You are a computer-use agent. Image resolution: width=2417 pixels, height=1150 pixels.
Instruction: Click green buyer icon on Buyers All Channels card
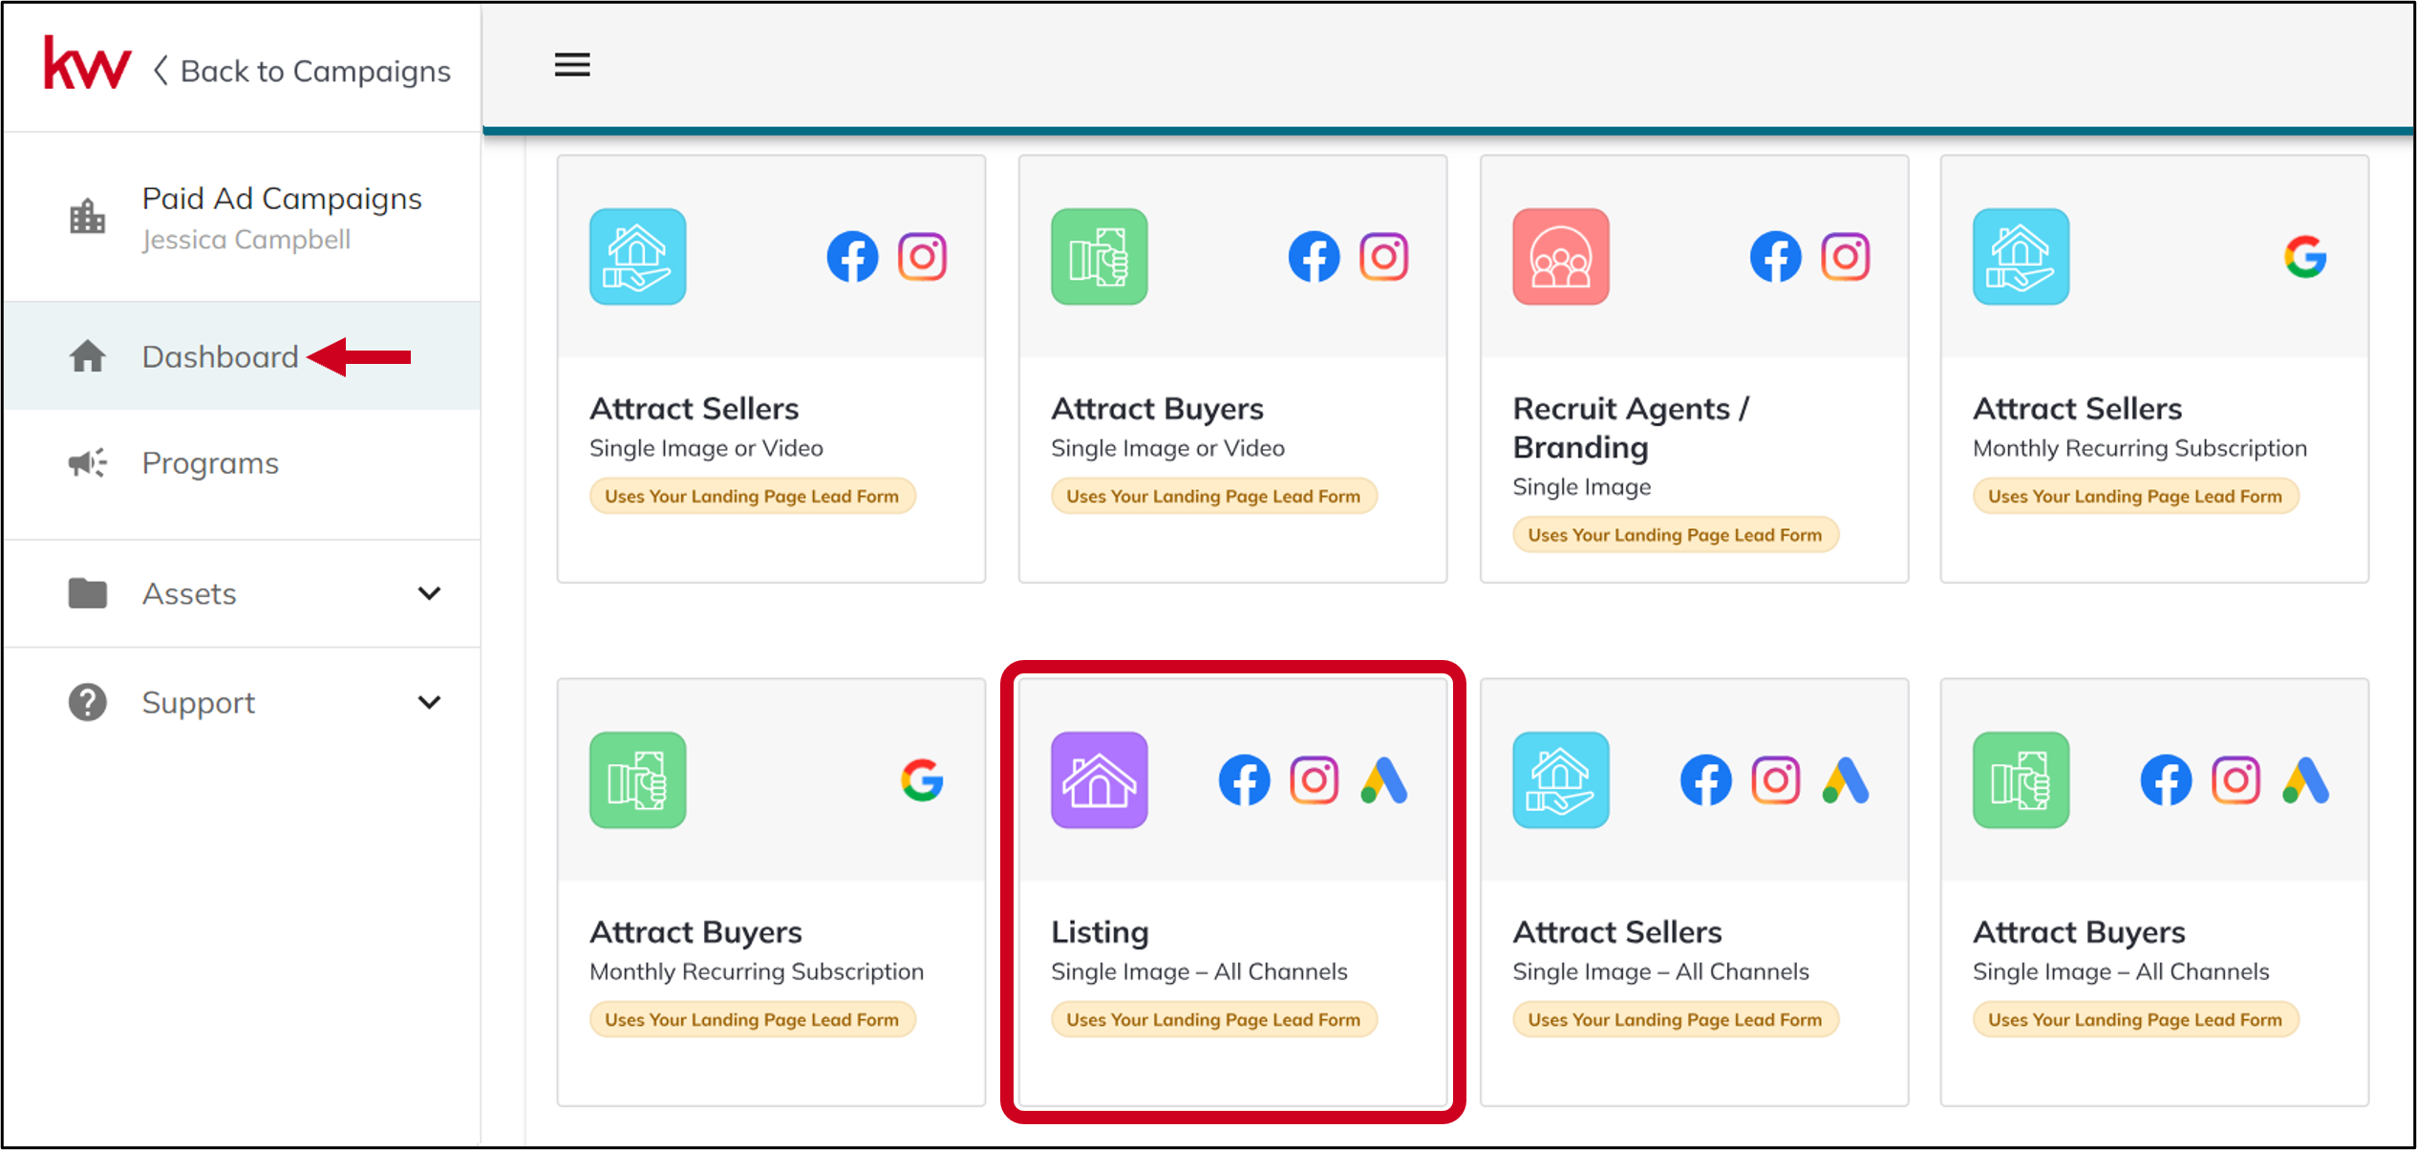(2021, 779)
